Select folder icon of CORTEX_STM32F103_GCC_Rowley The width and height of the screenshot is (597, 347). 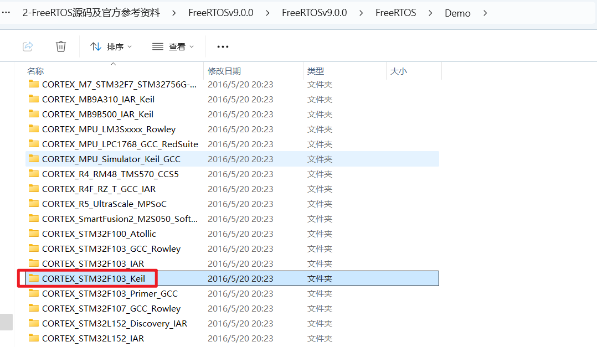click(x=33, y=248)
